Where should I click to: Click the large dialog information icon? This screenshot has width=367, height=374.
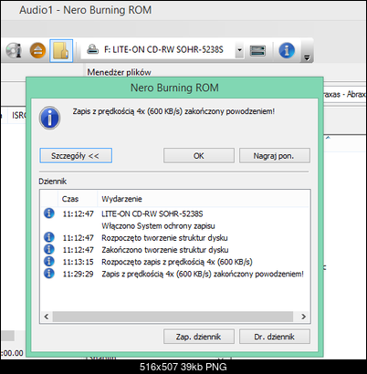tap(49, 118)
